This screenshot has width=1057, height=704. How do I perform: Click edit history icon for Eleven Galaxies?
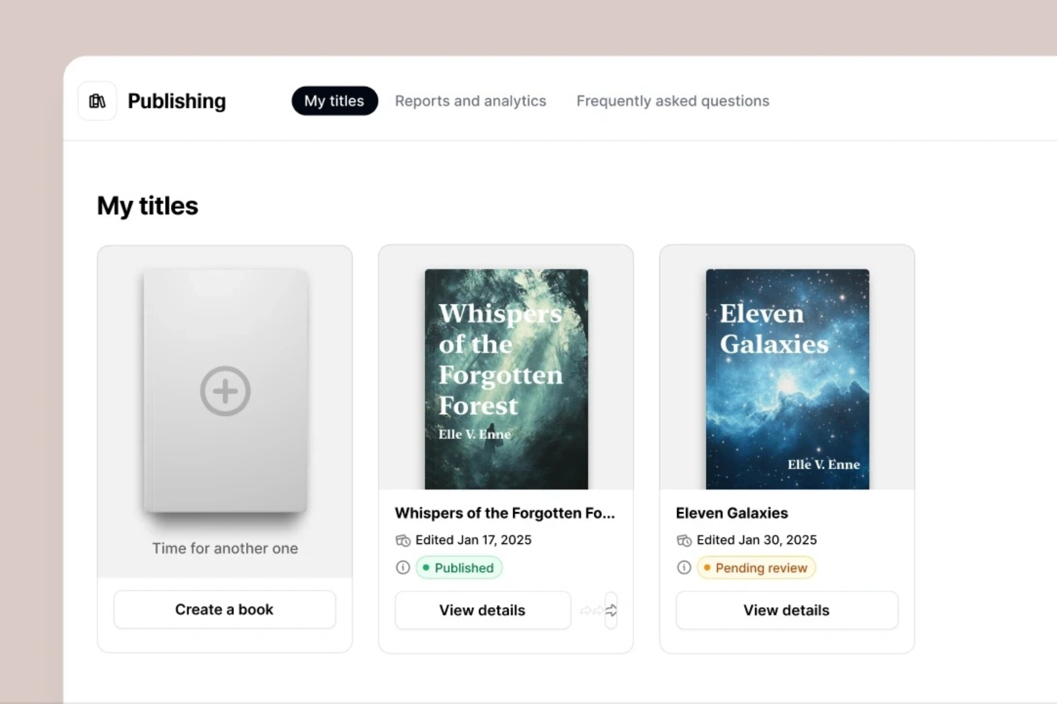684,540
